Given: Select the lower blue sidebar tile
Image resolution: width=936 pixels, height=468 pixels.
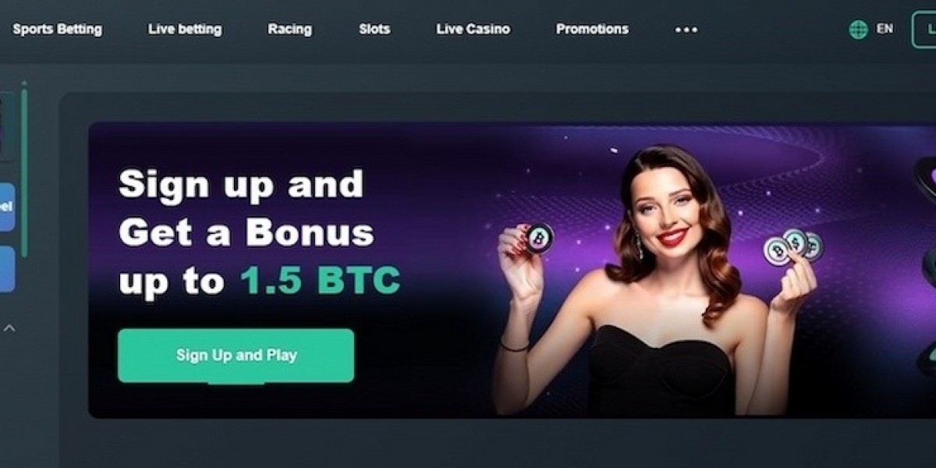Looking at the screenshot, I should coord(7,269).
